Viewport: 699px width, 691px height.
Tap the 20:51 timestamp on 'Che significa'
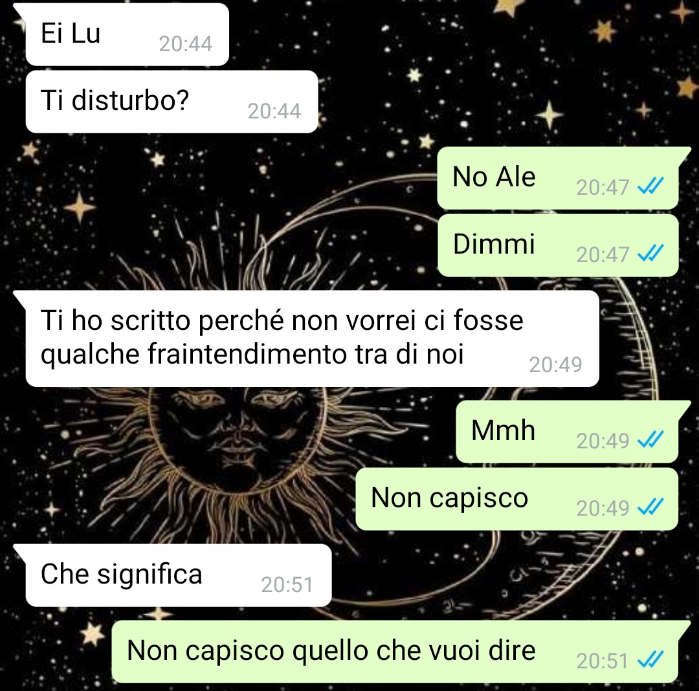pos(287,584)
